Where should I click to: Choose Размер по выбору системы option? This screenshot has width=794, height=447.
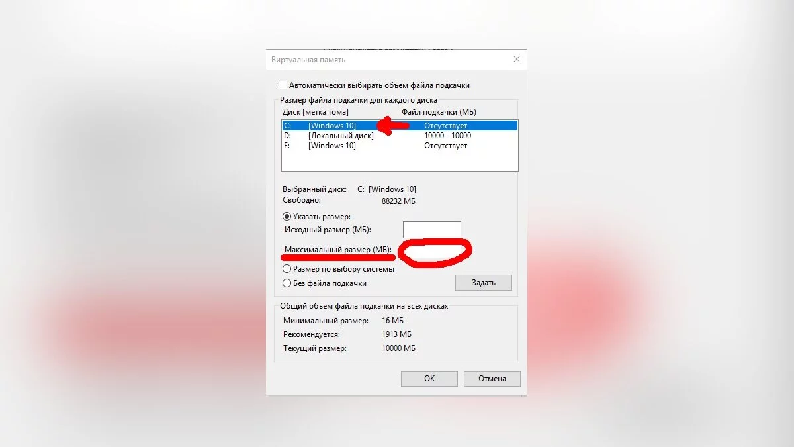point(287,269)
